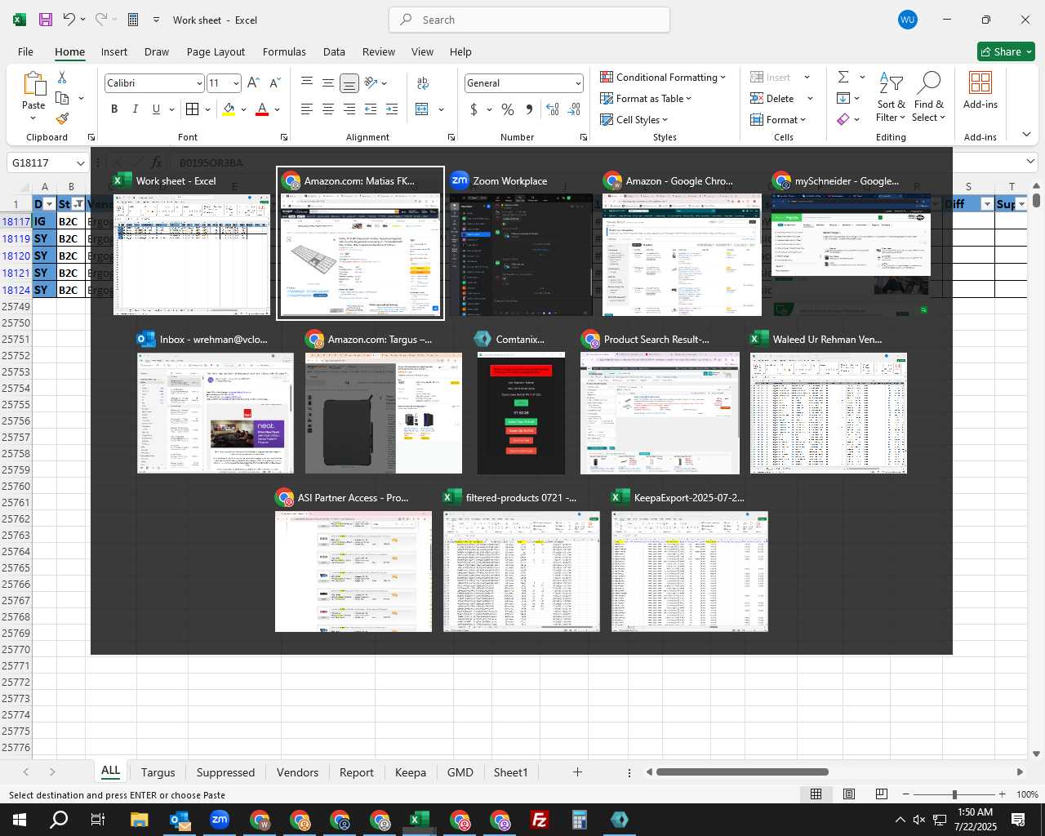The width and height of the screenshot is (1045, 836).
Task: Click the AutoSum sigma icon
Action: tap(843, 77)
